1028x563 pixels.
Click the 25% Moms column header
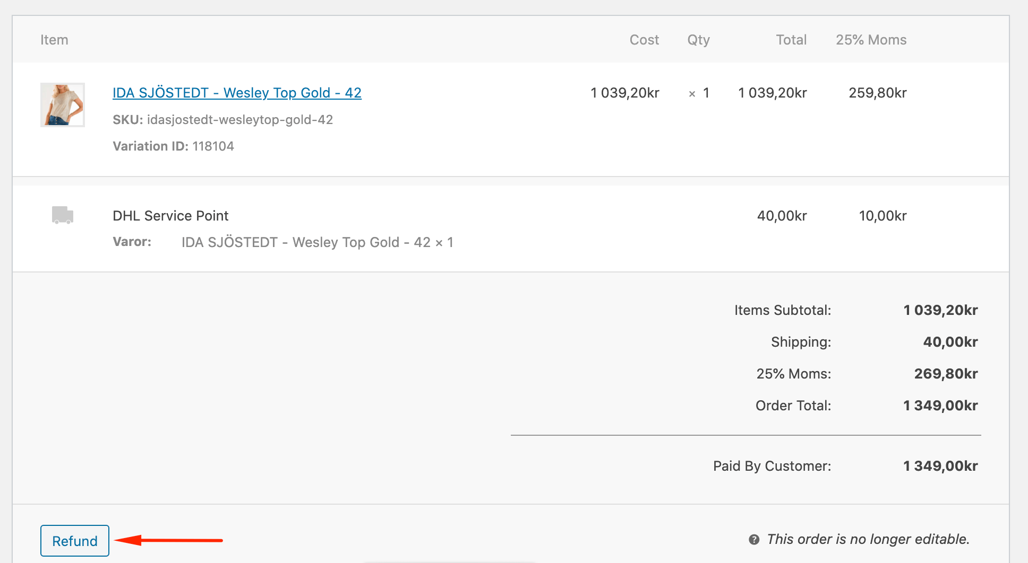click(x=871, y=40)
